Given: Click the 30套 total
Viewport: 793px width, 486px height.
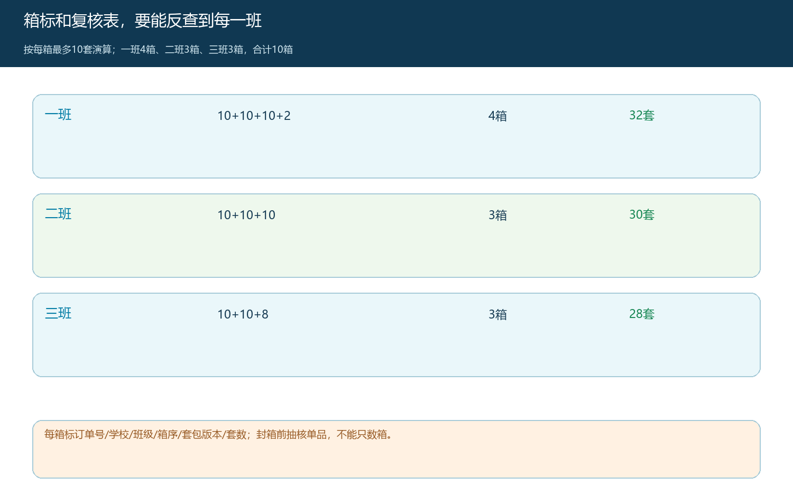Looking at the screenshot, I should click(x=642, y=214).
